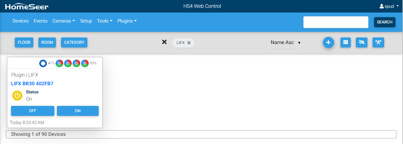
Task: Clear all filters with the black X
Action: (x=164, y=42)
